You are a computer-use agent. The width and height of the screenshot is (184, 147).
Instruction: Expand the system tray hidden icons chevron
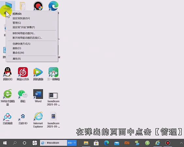[x=181, y=143]
